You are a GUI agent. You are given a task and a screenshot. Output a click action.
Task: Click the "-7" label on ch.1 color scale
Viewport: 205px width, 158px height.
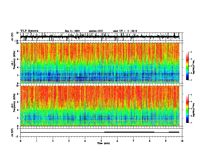point(191,80)
